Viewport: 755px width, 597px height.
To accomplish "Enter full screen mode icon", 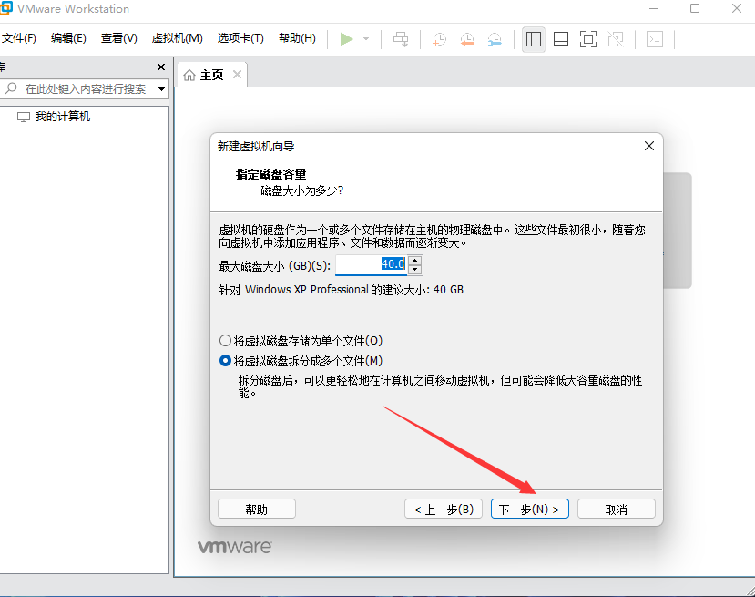I will (588, 39).
